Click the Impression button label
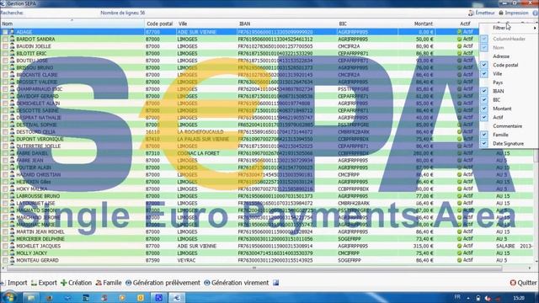539x303 pixels. pyautogui.click(x=516, y=13)
